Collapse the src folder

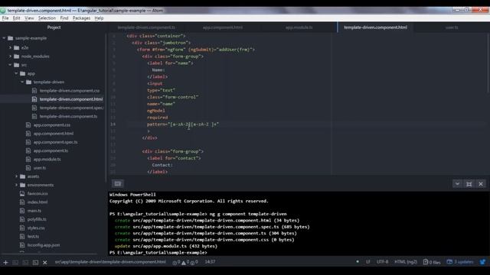[x=10, y=65]
